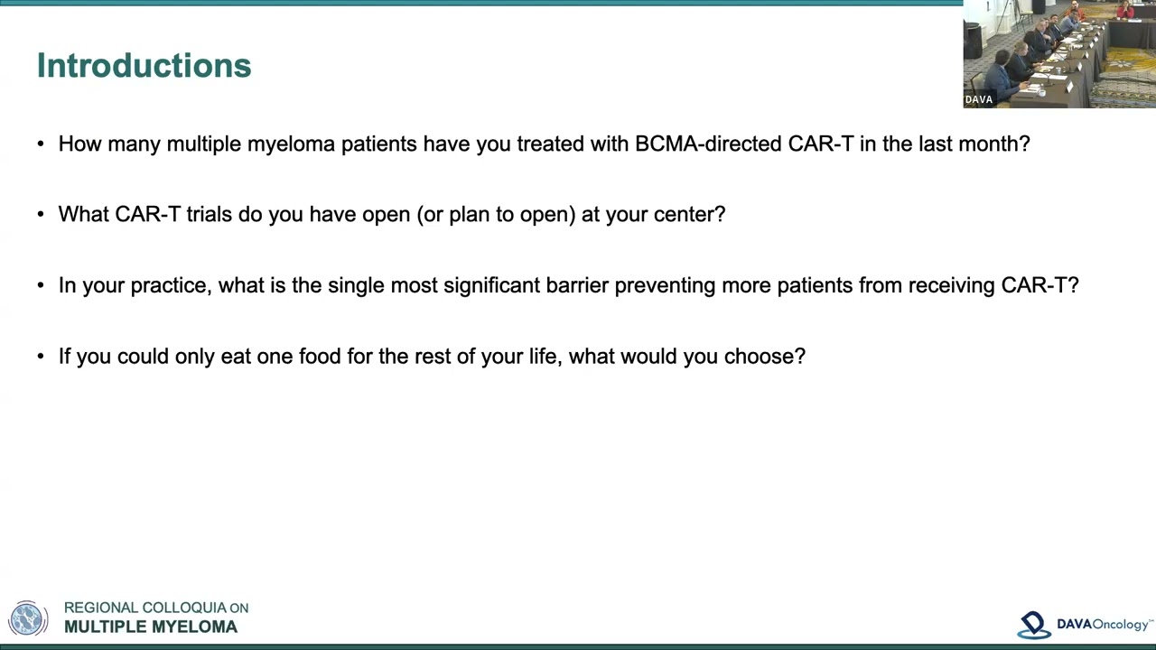Viewport: 1156px width, 650px height.
Task: Click the fourth bullet point marker
Action: tap(41, 357)
